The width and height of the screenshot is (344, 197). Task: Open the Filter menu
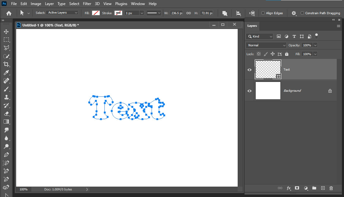[x=87, y=3]
